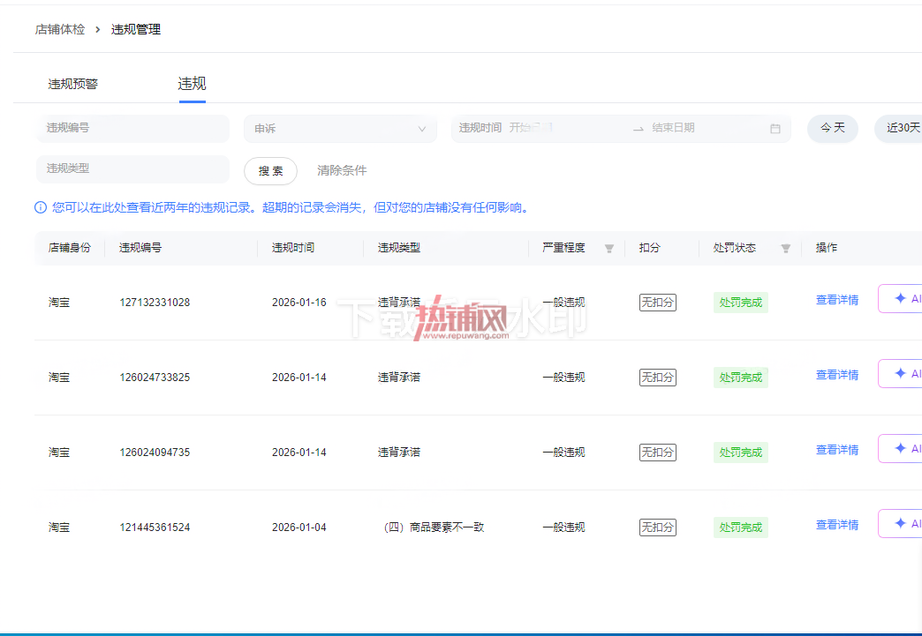
Task: Click 清除条件 to reset filters
Action: [x=342, y=171]
